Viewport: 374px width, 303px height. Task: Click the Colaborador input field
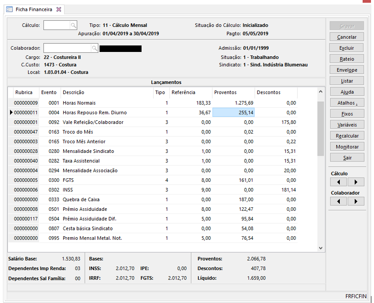click(67, 48)
